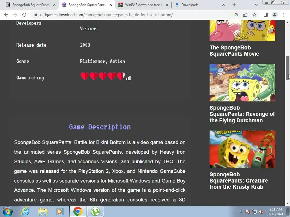This screenshot has height=217, width=290.
Task: Open Creature from the Krusty Krab thumbnail
Action: click(x=242, y=149)
